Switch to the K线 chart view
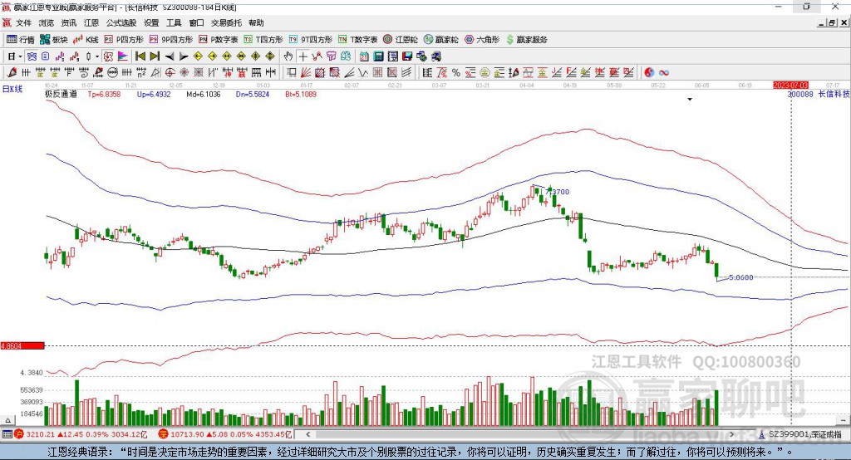851x460 pixels. pos(86,40)
